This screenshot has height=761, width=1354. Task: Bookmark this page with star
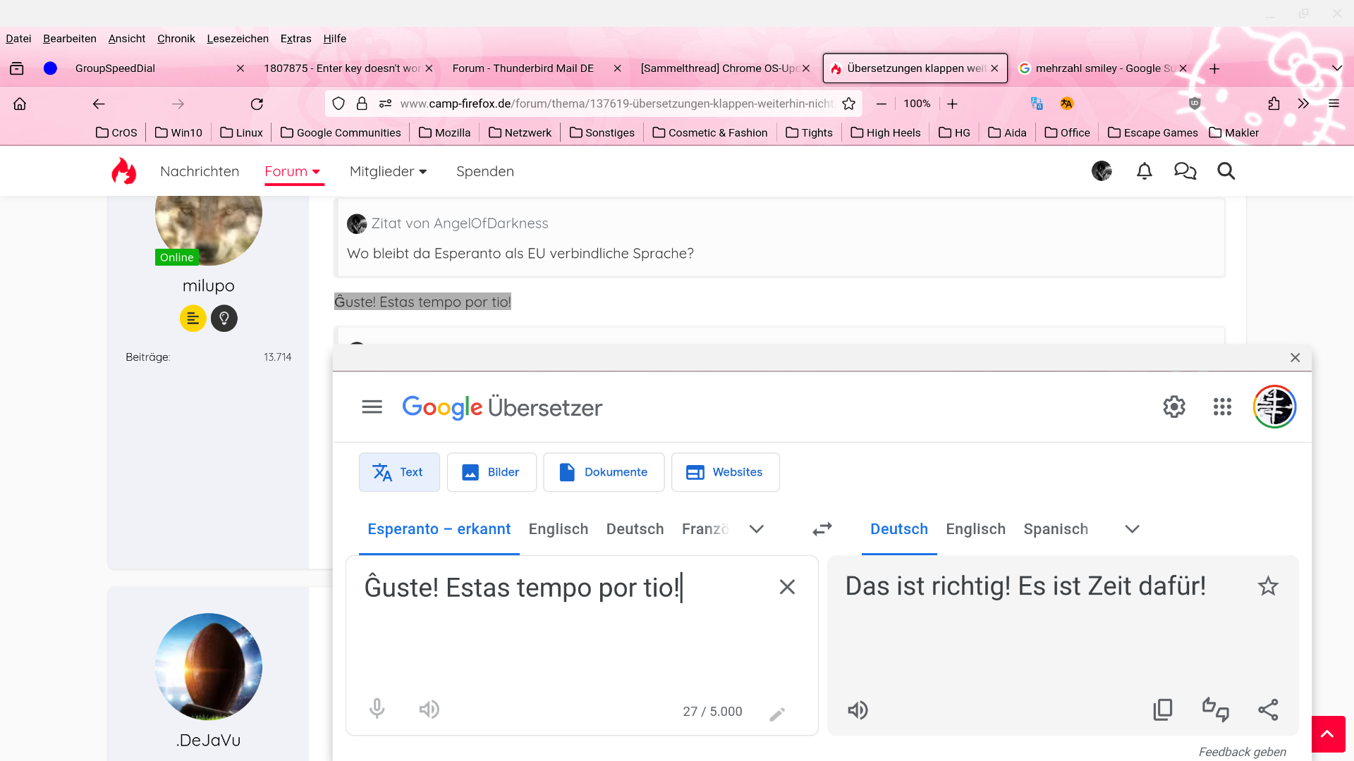pos(849,104)
